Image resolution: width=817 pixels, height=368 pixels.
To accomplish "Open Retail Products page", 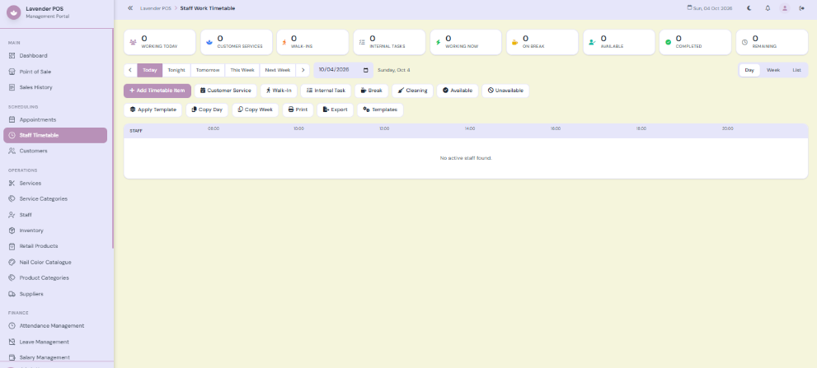I will coord(55,246).
